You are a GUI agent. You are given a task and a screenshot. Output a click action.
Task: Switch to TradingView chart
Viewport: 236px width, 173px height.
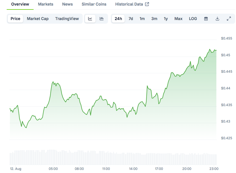(67, 19)
